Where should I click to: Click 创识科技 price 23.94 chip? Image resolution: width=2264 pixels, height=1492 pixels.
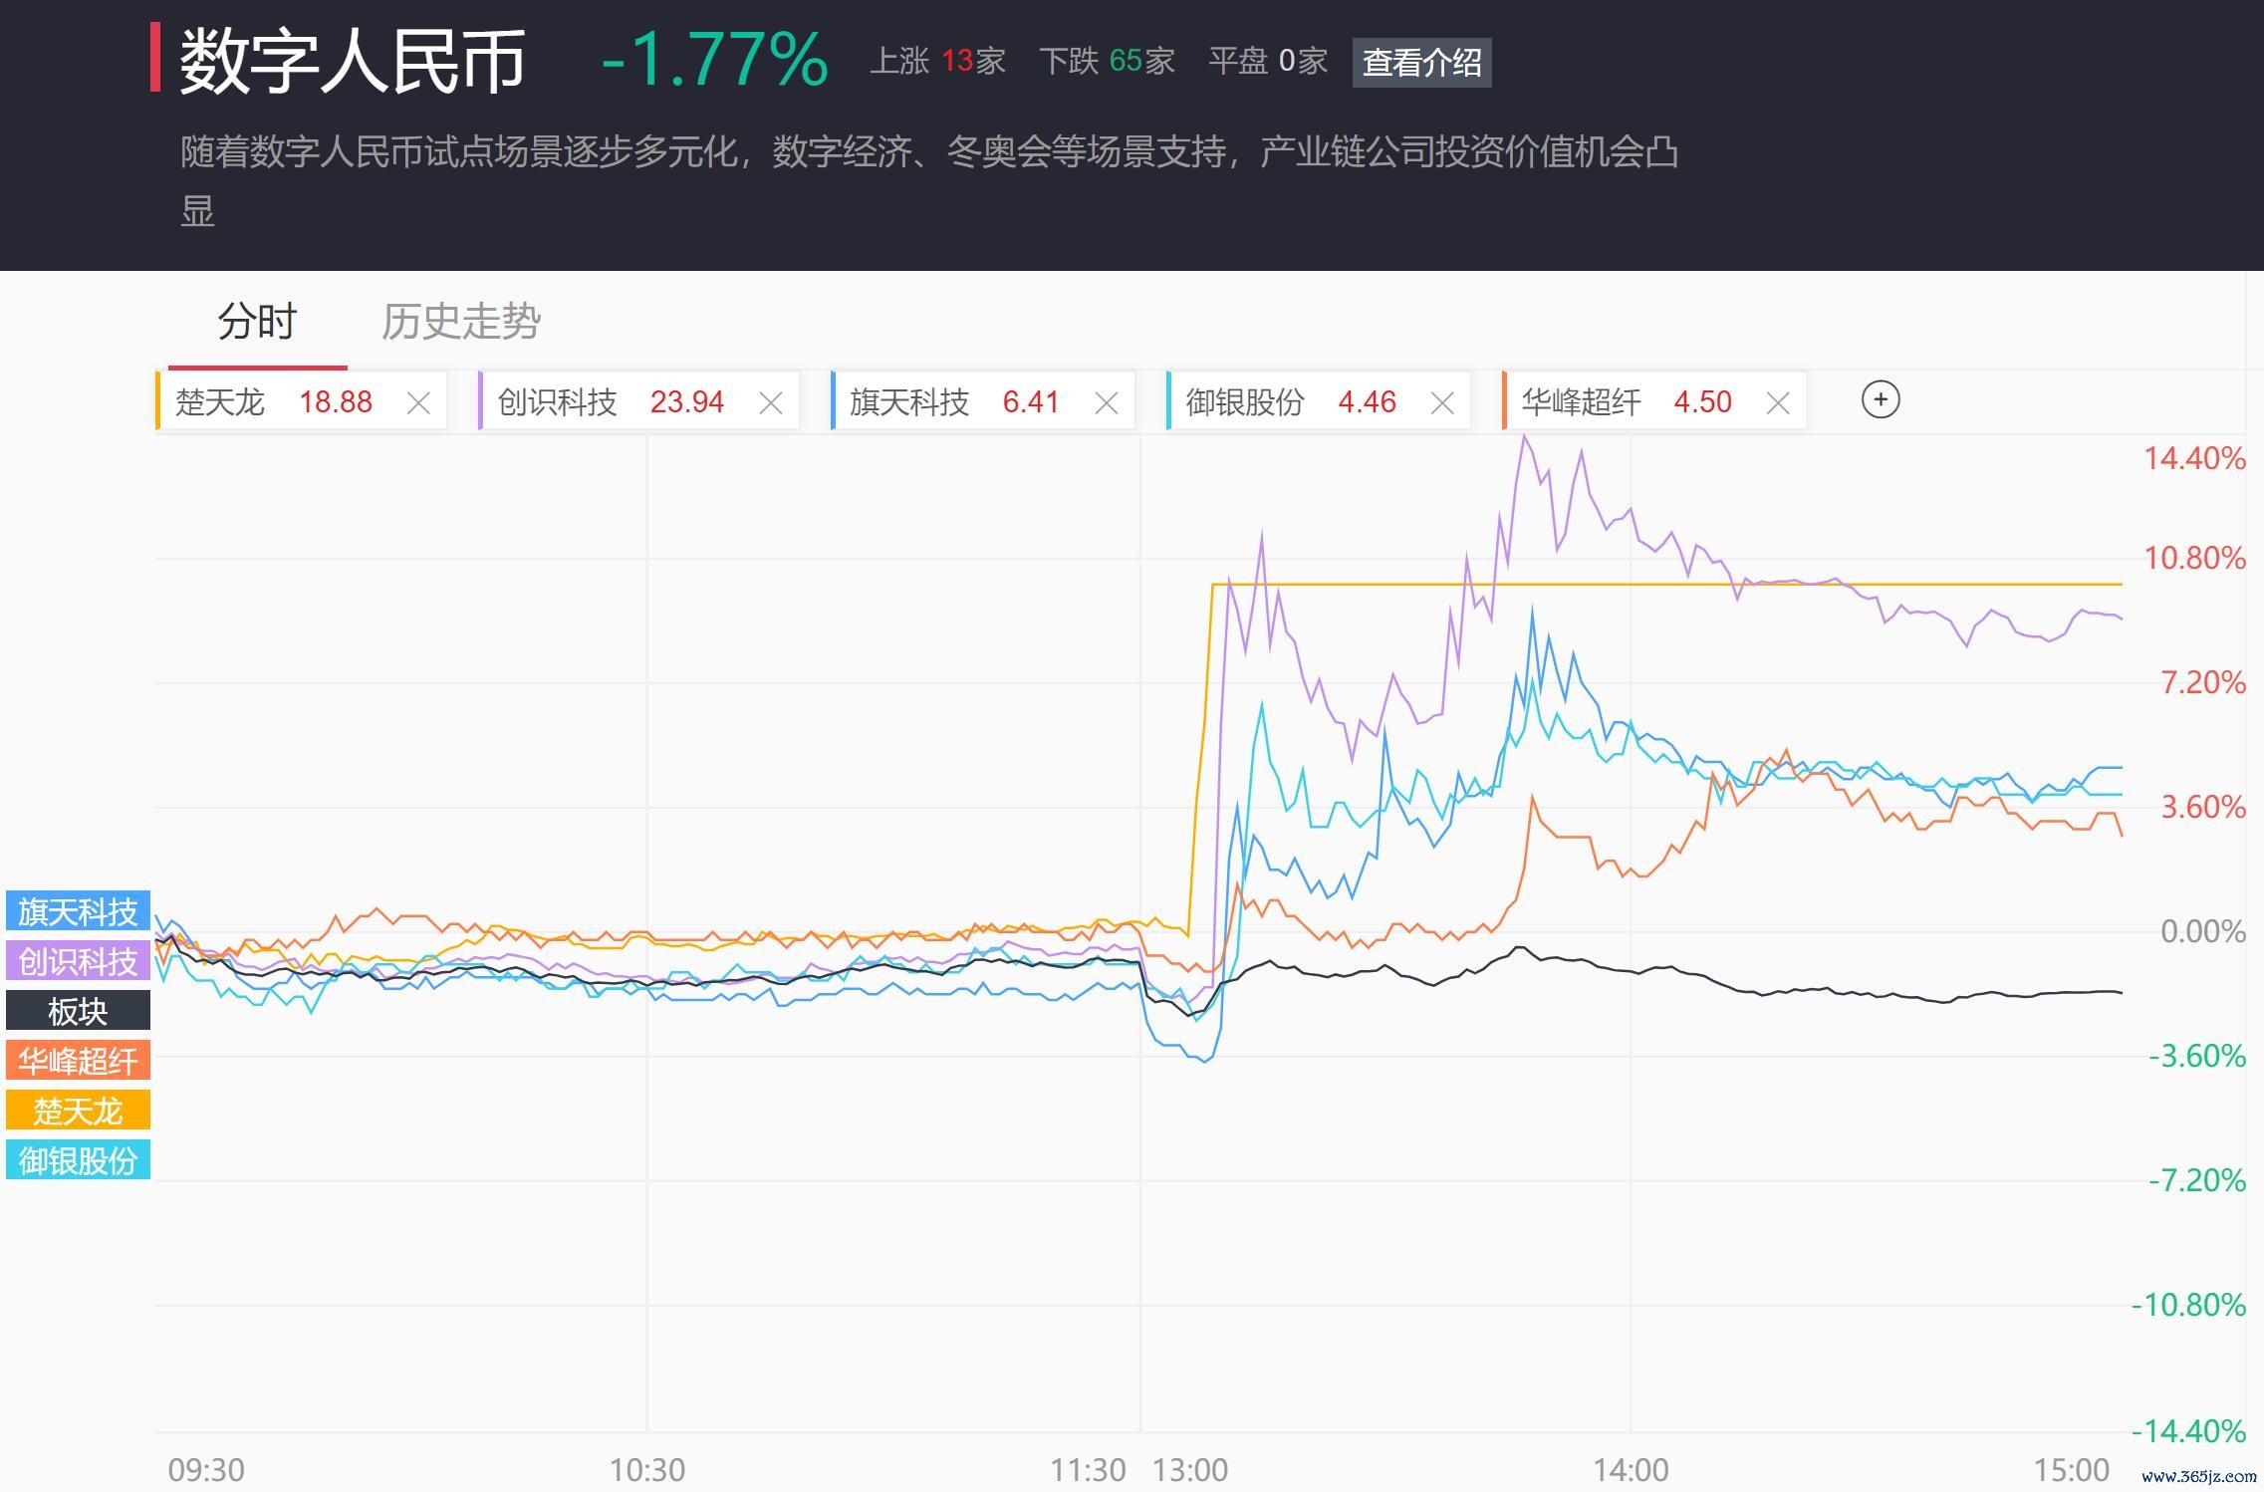click(686, 402)
